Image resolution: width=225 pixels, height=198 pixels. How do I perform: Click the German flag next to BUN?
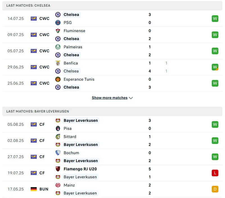34,189
